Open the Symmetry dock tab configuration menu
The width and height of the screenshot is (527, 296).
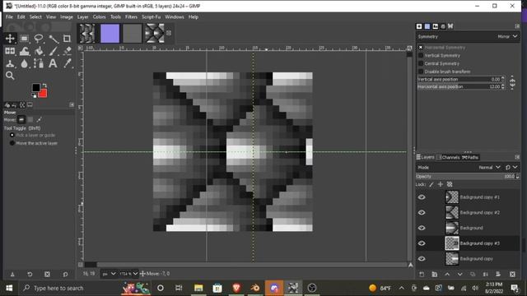click(x=517, y=26)
